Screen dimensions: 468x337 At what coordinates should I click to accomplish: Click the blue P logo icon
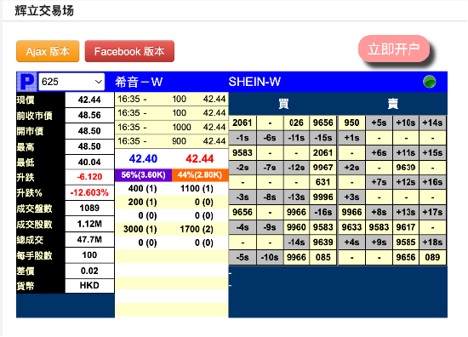(27, 82)
